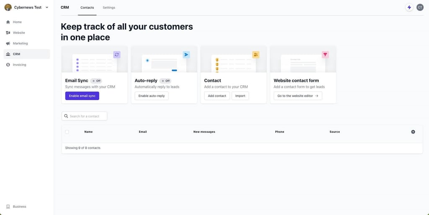This screenshot has width=429, height=215.
Task: Click the Home house icon
Action: (8, 22)
